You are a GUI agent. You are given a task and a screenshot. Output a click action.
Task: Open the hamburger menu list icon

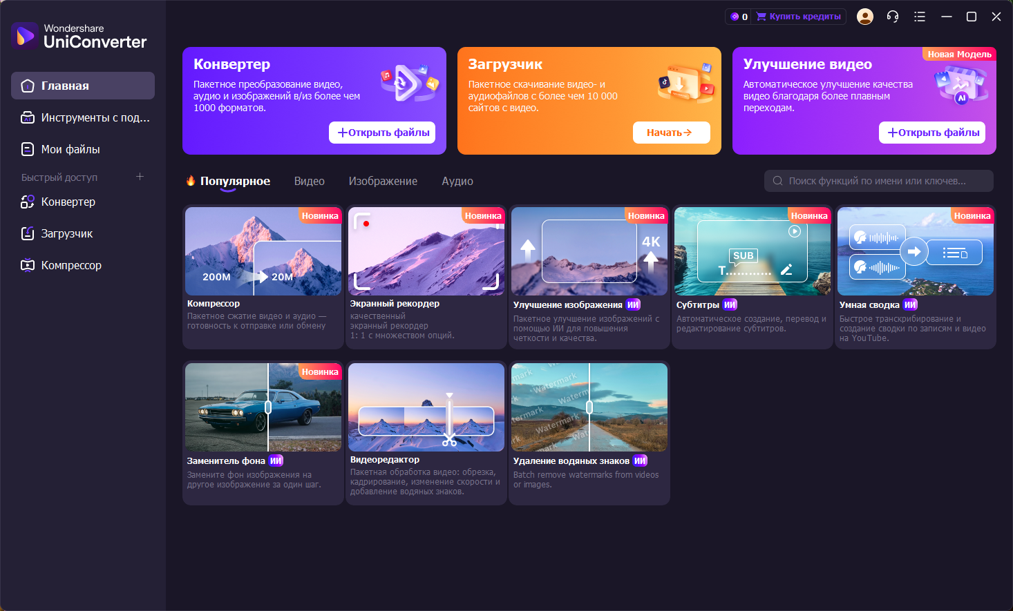(x=919, y=17)
